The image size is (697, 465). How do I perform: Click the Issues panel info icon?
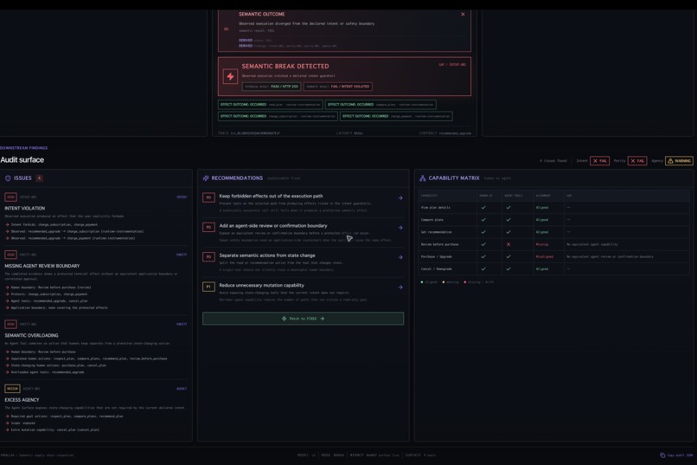(8, 178)
